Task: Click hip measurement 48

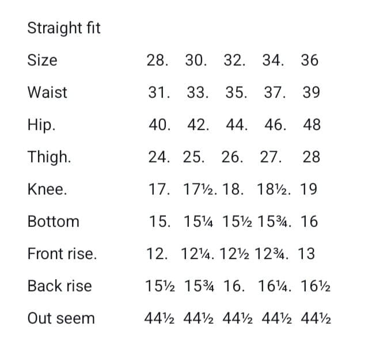Action: point(312,125)
